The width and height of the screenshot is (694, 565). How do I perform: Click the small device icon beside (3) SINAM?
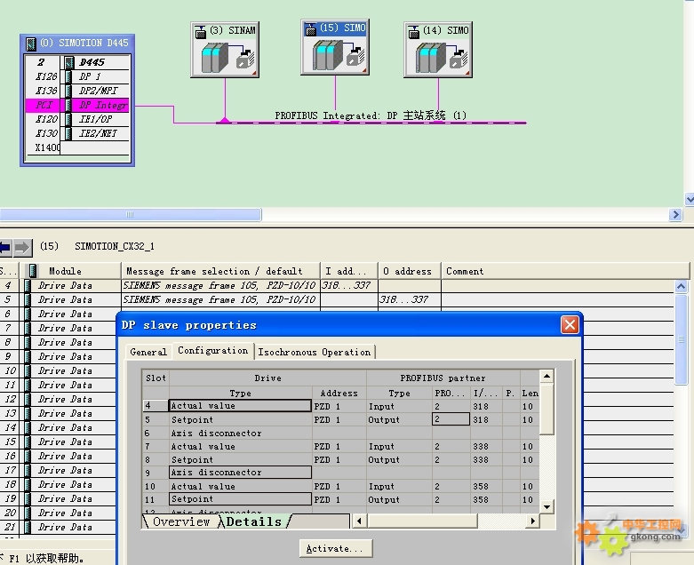pos(201,32)
